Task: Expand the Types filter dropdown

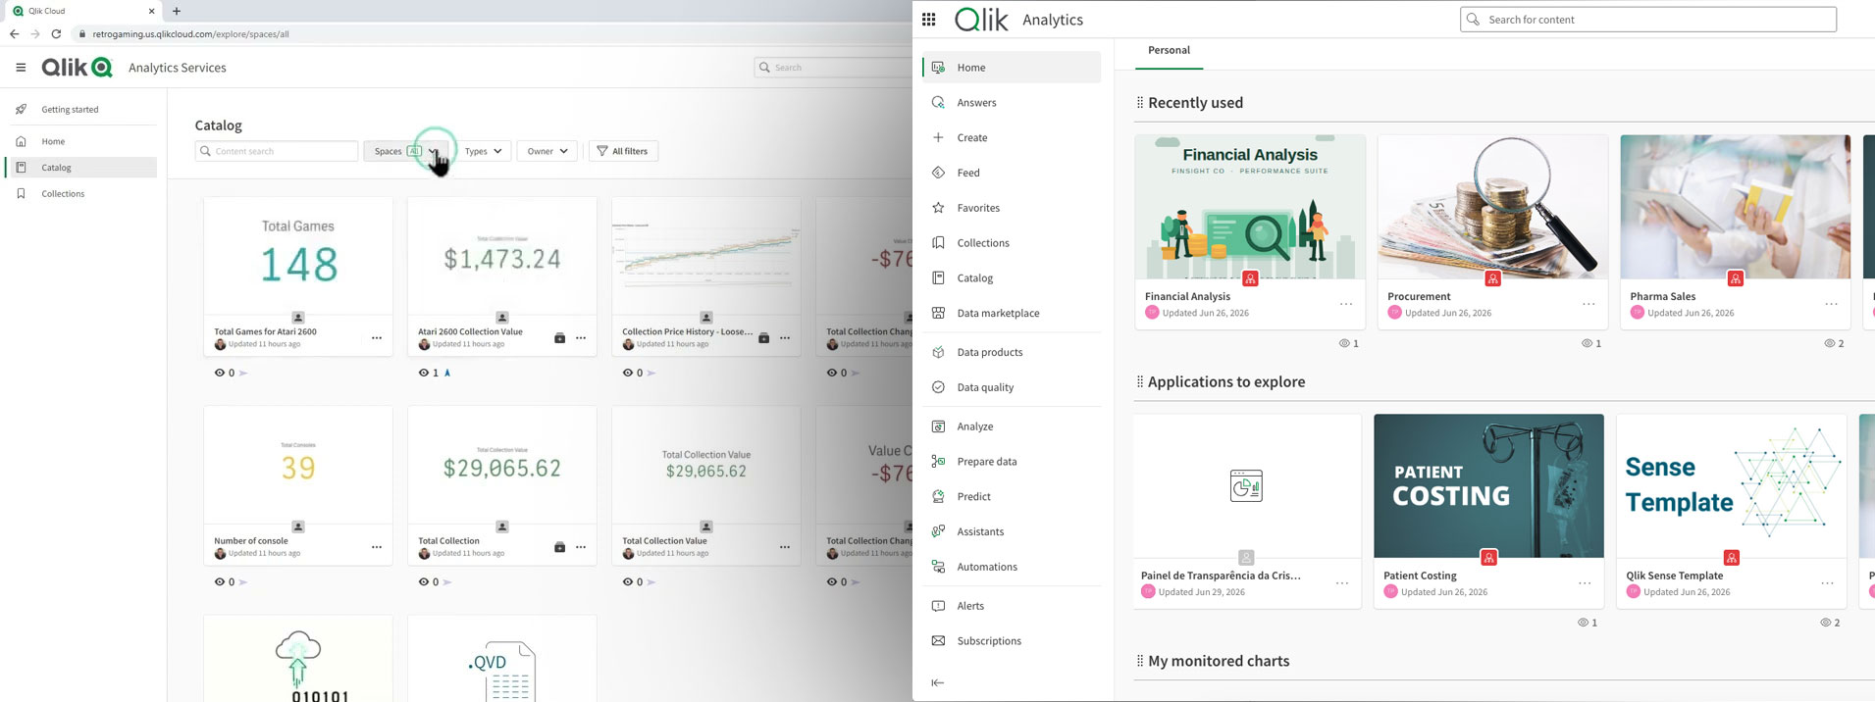Action: click(x=483, y=151)
